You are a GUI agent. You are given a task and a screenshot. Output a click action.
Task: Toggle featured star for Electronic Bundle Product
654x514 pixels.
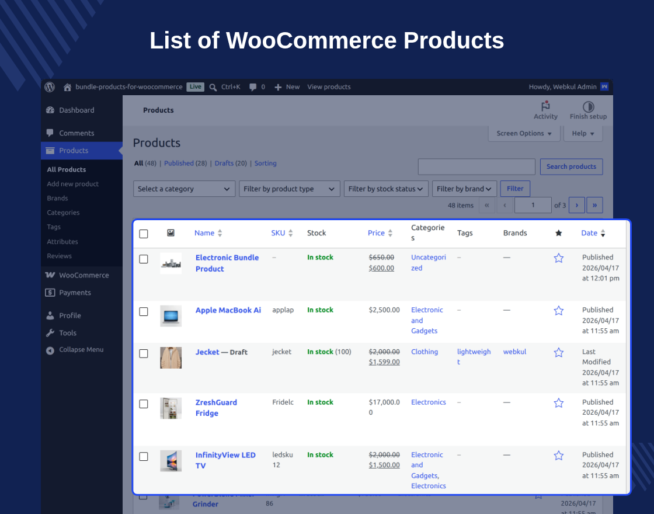[x=558, y=258]
